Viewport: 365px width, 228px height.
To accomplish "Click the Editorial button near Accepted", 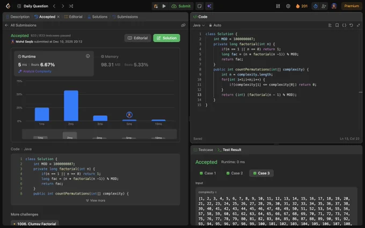I will (x=137, y=38).
